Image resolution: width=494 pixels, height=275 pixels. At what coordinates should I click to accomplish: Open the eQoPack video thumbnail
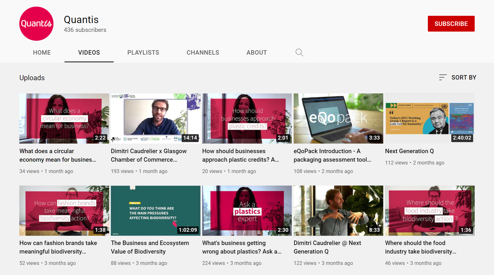coord(338,118)
